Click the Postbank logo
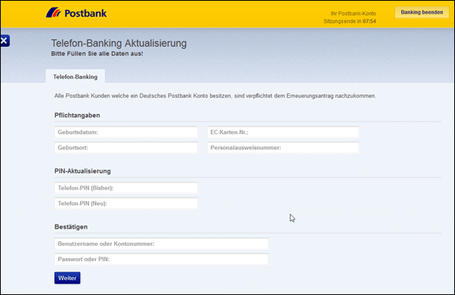 [76, 13]
